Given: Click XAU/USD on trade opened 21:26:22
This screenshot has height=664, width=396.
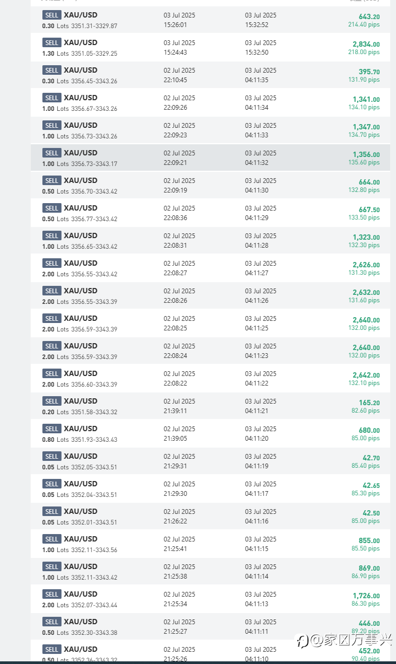Looking at the screenshot, I should [80, 511].
